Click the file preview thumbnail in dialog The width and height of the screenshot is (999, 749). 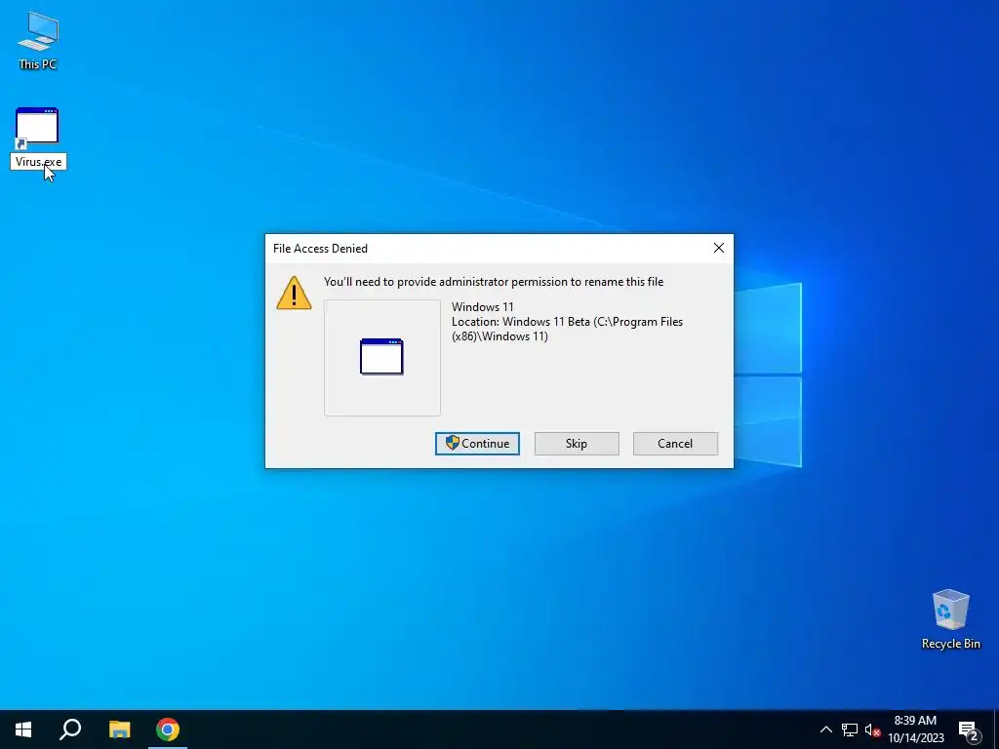pos(382,358)
